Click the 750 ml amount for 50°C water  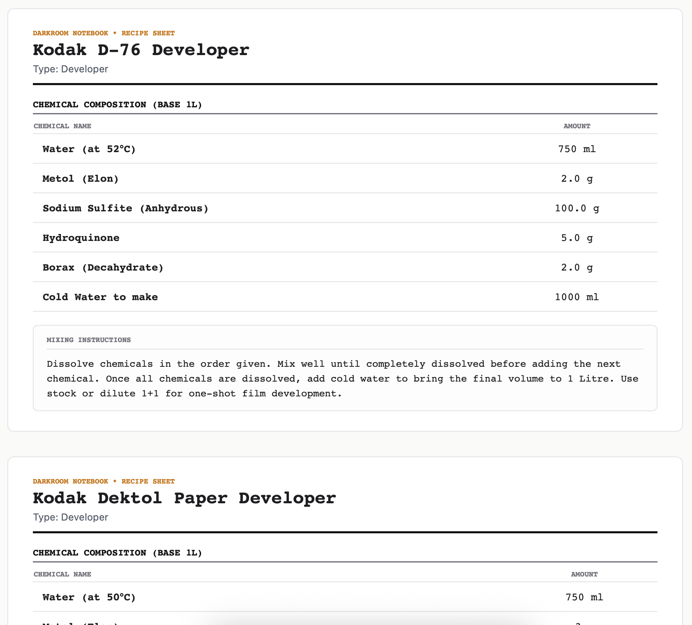(584, 597)
